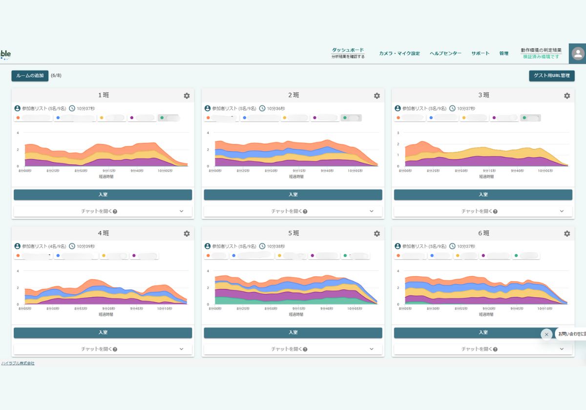Click the gear icon on 3班 card

coord(566,96)
